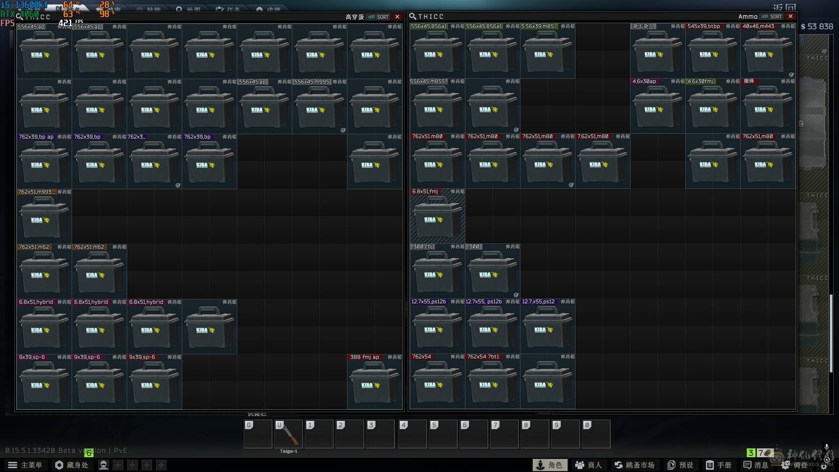Click the player avatar icon in bottom bar
Viewport: 839px width, 472px height.
[x=103, y=465]
